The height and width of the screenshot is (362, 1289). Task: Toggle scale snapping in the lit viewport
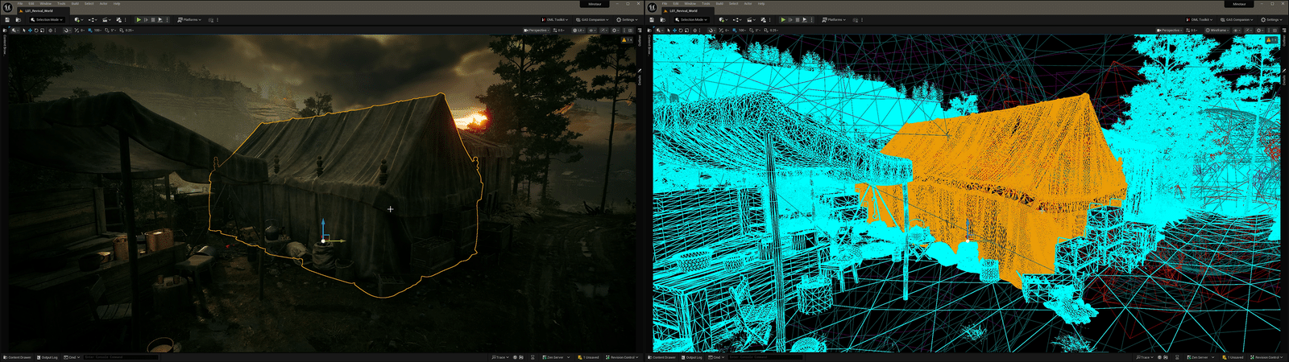[x=122, y=31]
